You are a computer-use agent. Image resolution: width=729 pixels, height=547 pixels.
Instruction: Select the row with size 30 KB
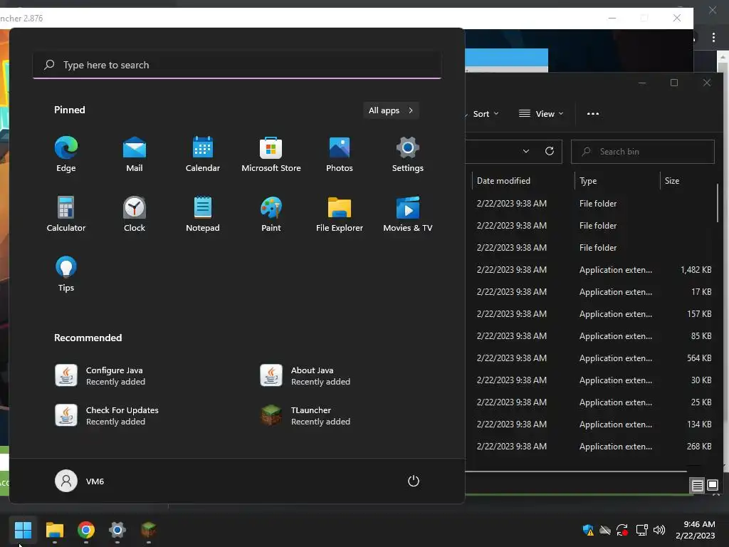[590, 380]
